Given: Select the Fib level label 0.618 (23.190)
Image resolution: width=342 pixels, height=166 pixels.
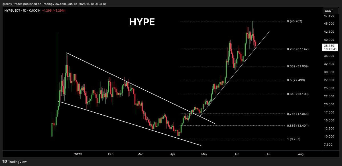Looking at the screenshot, I should (298, 94).
